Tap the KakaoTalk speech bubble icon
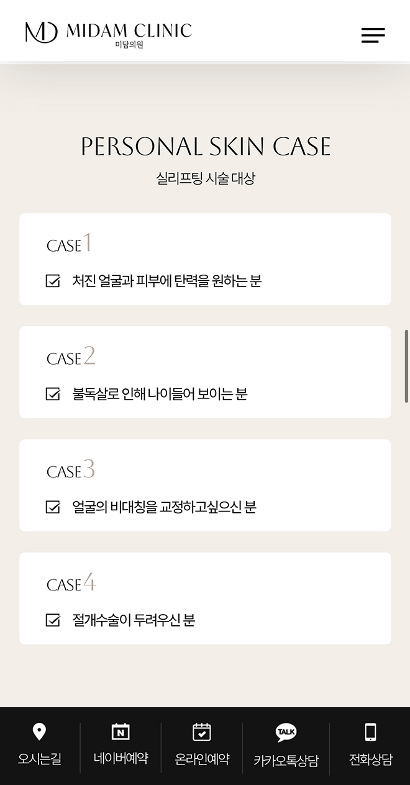410x785 pixels. 286,732
